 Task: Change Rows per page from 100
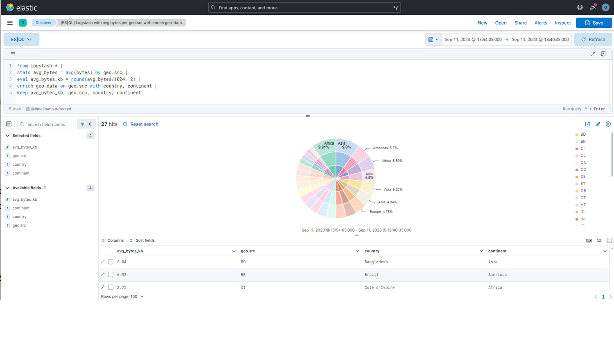(x=122, y=297)
